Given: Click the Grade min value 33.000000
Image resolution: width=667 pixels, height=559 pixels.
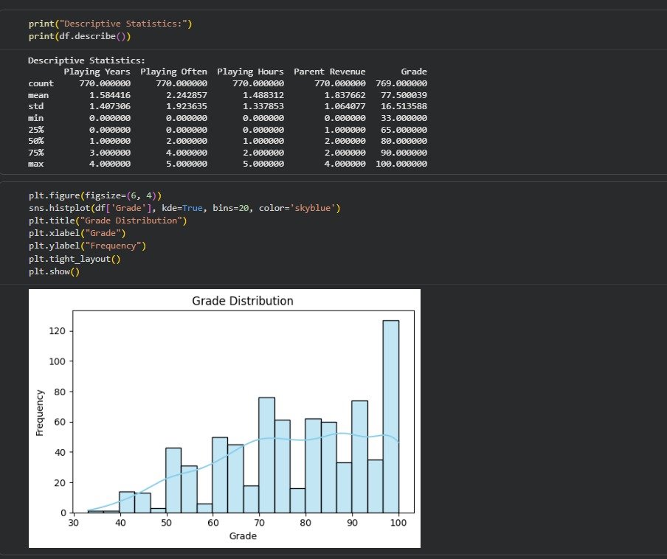Looking at the screenshot, I should coord(404,118).
